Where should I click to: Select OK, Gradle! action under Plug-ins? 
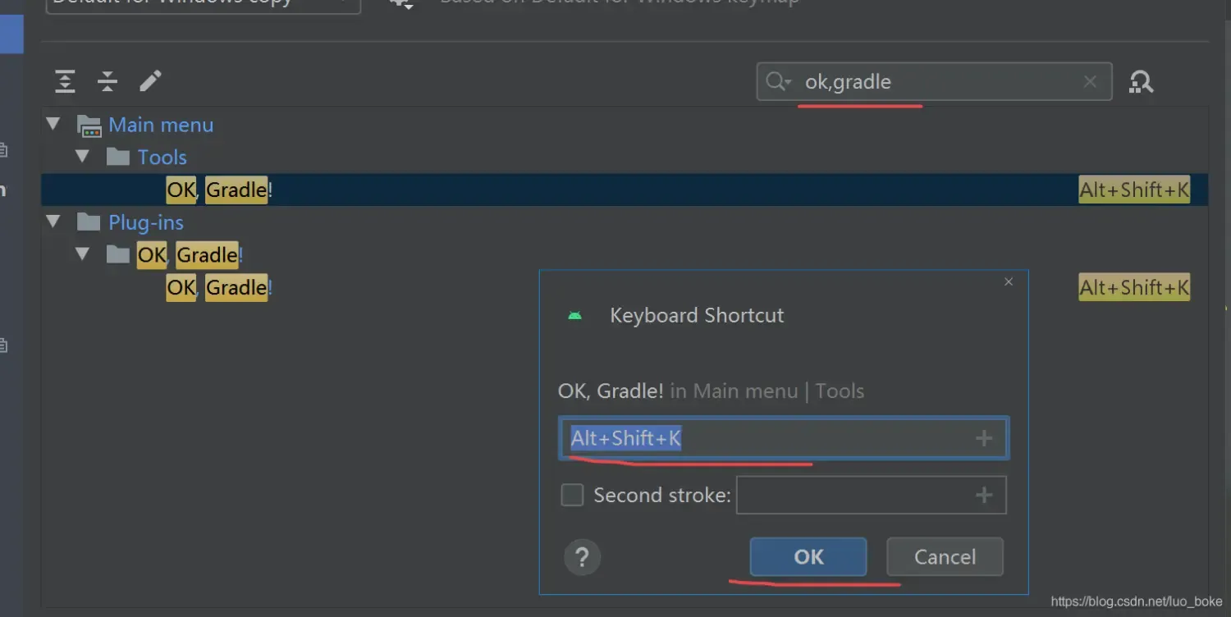[219, 288]
